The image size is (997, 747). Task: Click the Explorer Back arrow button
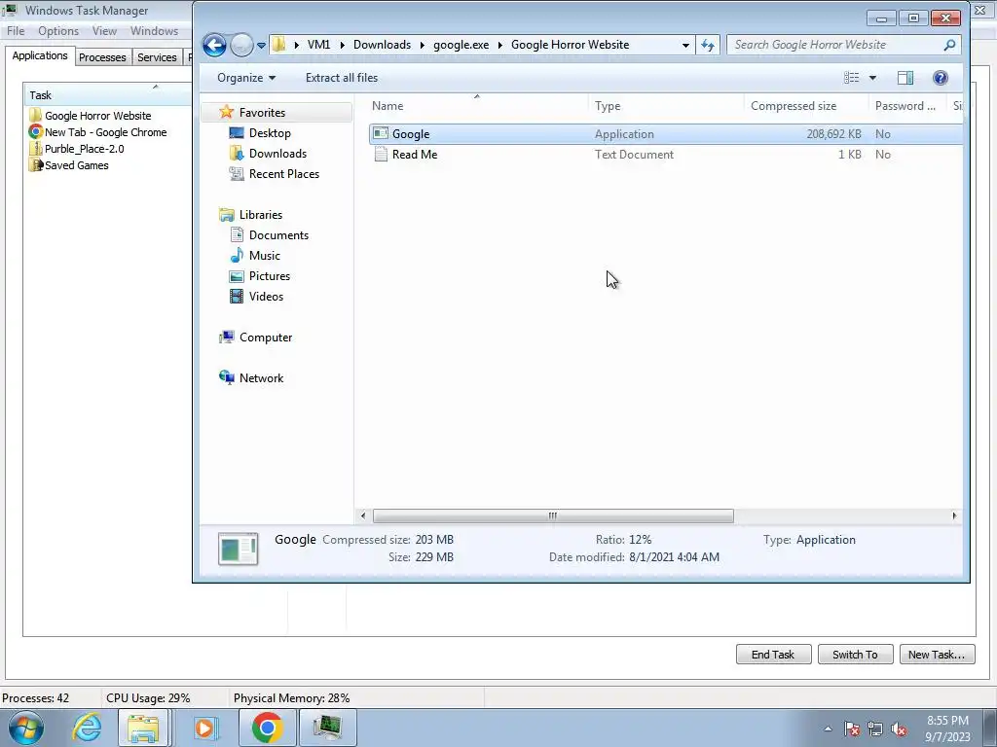(214, 45)
